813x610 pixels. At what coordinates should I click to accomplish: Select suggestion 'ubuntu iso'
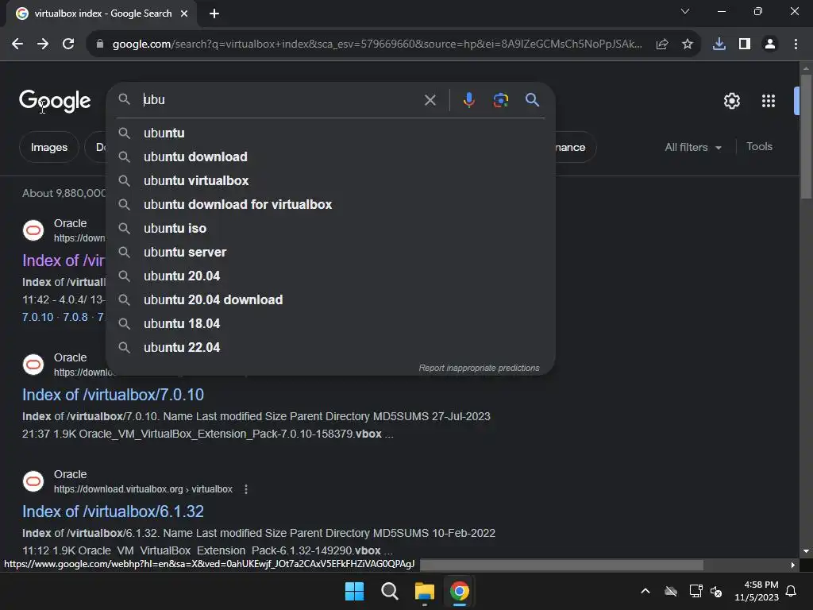330,228
